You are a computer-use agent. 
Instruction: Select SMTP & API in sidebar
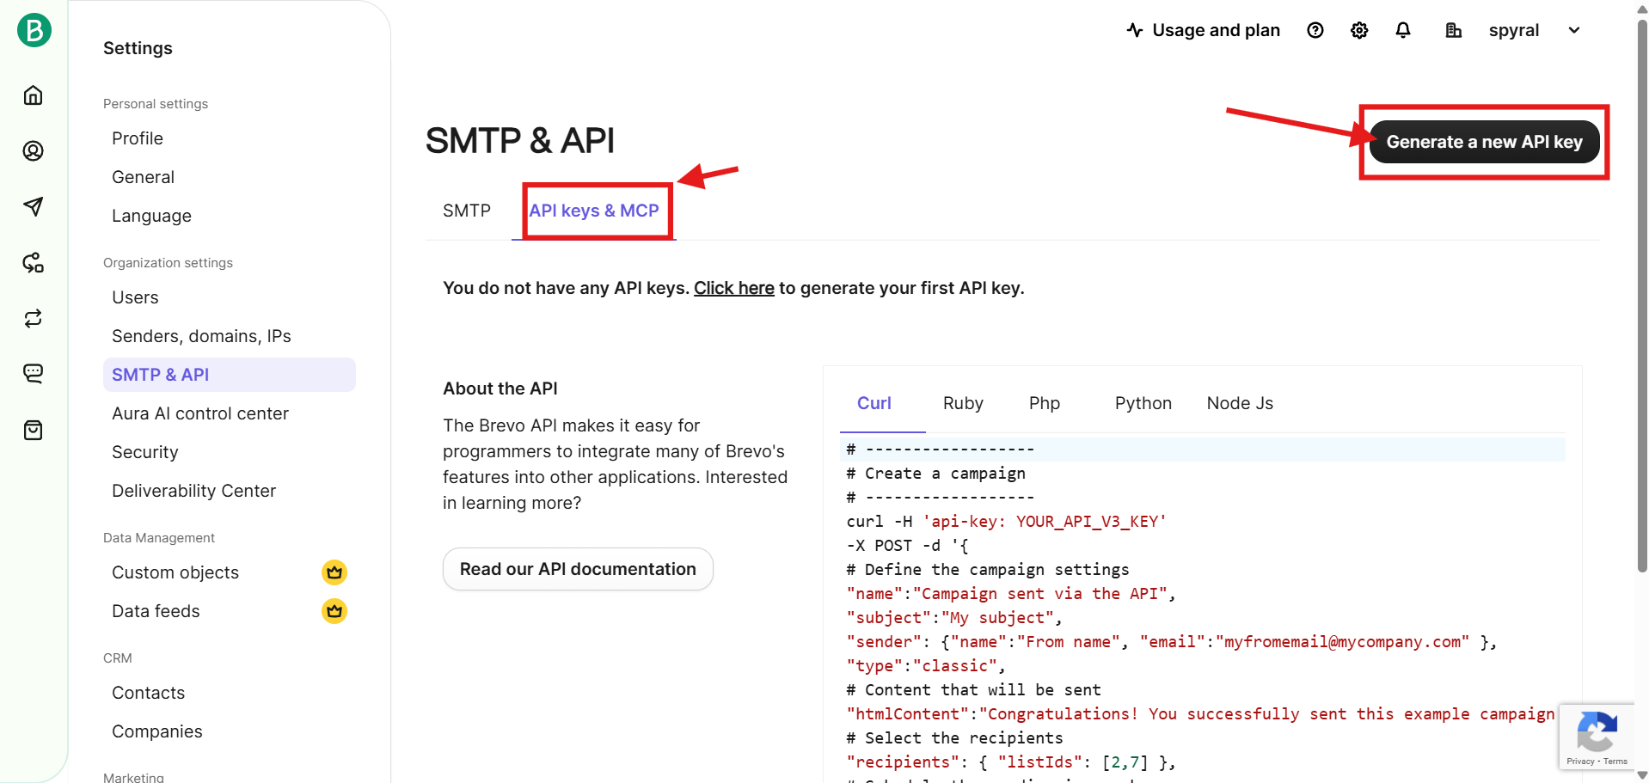229,375
